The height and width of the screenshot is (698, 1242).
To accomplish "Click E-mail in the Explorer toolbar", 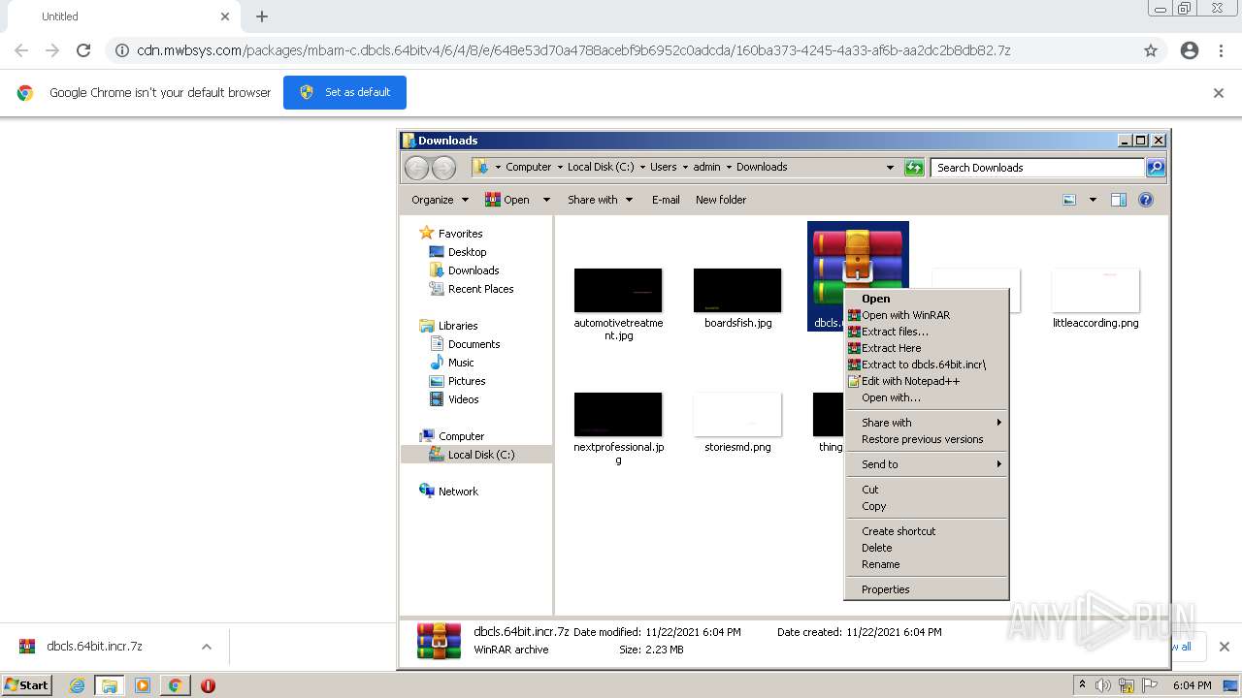I will (x=666, y=200).
